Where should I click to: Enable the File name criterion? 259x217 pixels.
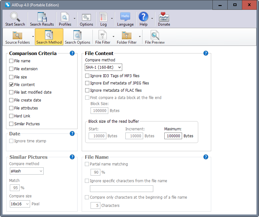11,61
